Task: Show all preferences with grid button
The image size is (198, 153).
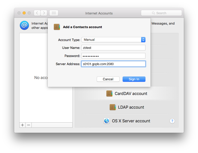Action: [x=54, y=13]
